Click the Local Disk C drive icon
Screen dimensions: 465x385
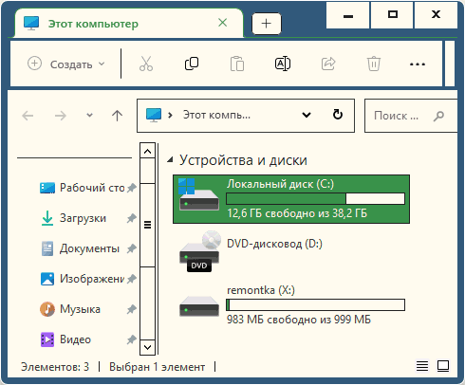click(x=198, y=194)
